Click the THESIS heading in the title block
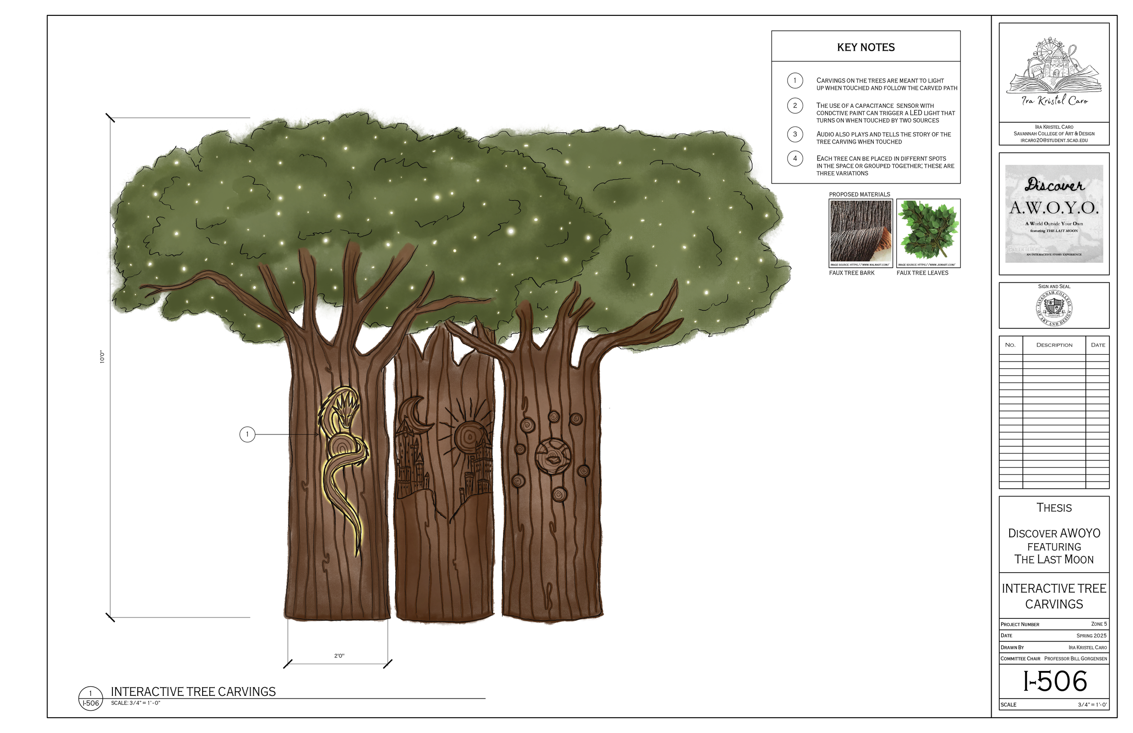Image resolution: width=1133 pixels, height=733 pixels. point(1054,508)
